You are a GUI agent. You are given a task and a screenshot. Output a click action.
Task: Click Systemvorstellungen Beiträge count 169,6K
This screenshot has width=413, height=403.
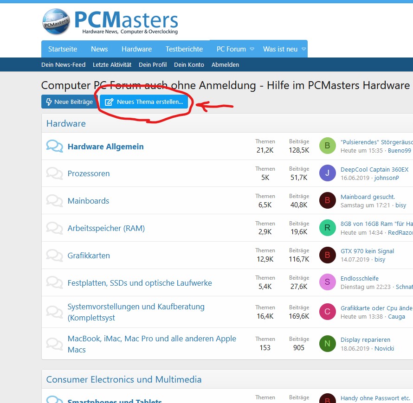pyautogui.click(x=299, y=316)
